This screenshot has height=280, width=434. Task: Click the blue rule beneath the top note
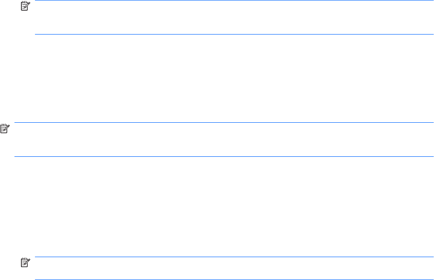[234, 35]
